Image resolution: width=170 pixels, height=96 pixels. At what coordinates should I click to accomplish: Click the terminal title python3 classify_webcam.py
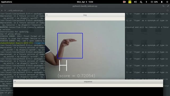(x=85, y=6)
